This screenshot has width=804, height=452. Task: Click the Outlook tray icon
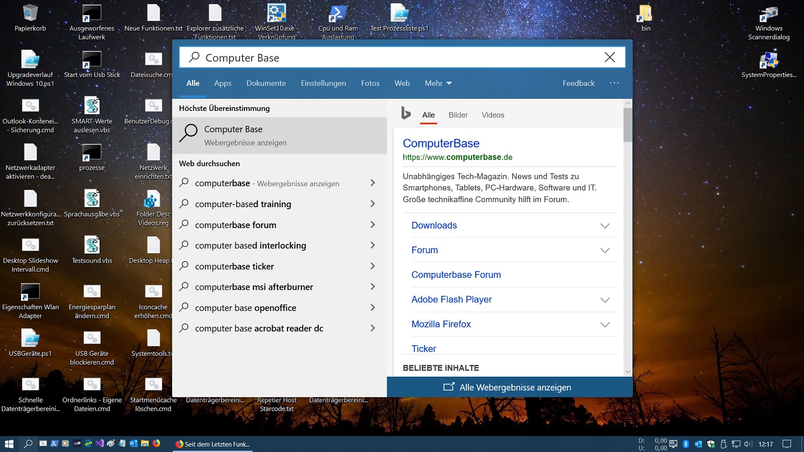(698, 444)
